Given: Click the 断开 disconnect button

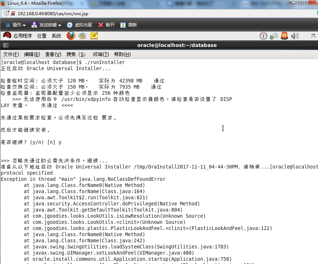Looking at the screenshot, I should point(107,25).
